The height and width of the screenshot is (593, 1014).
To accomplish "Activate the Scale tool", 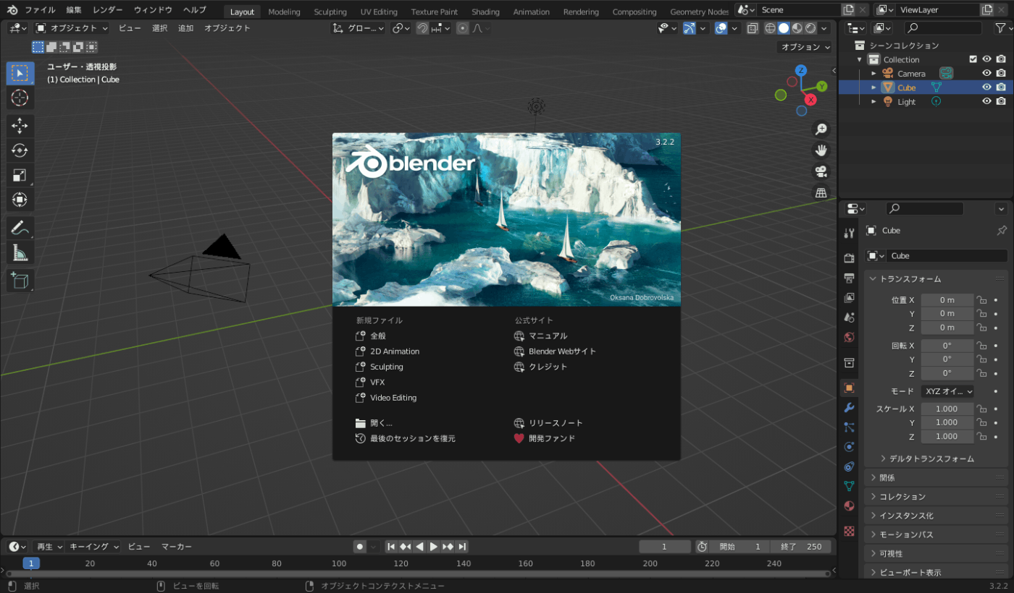I will (x=20, y=175).
